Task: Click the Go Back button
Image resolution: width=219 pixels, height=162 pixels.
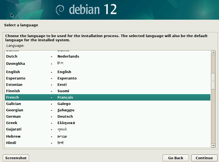Action: 176,158
